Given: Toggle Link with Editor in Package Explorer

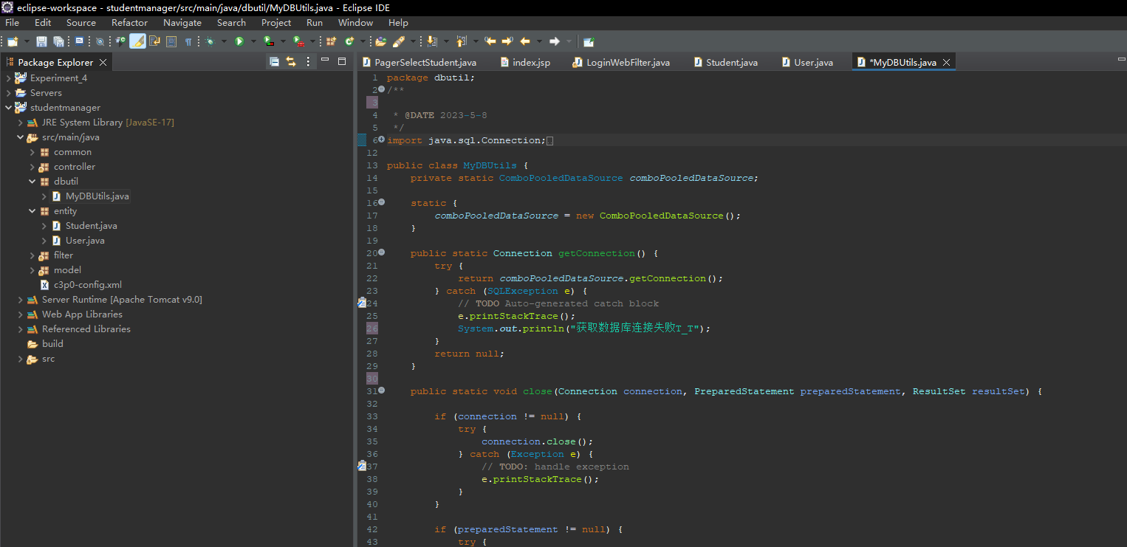Looking at the screenshot, I should (x=291, y=62).
